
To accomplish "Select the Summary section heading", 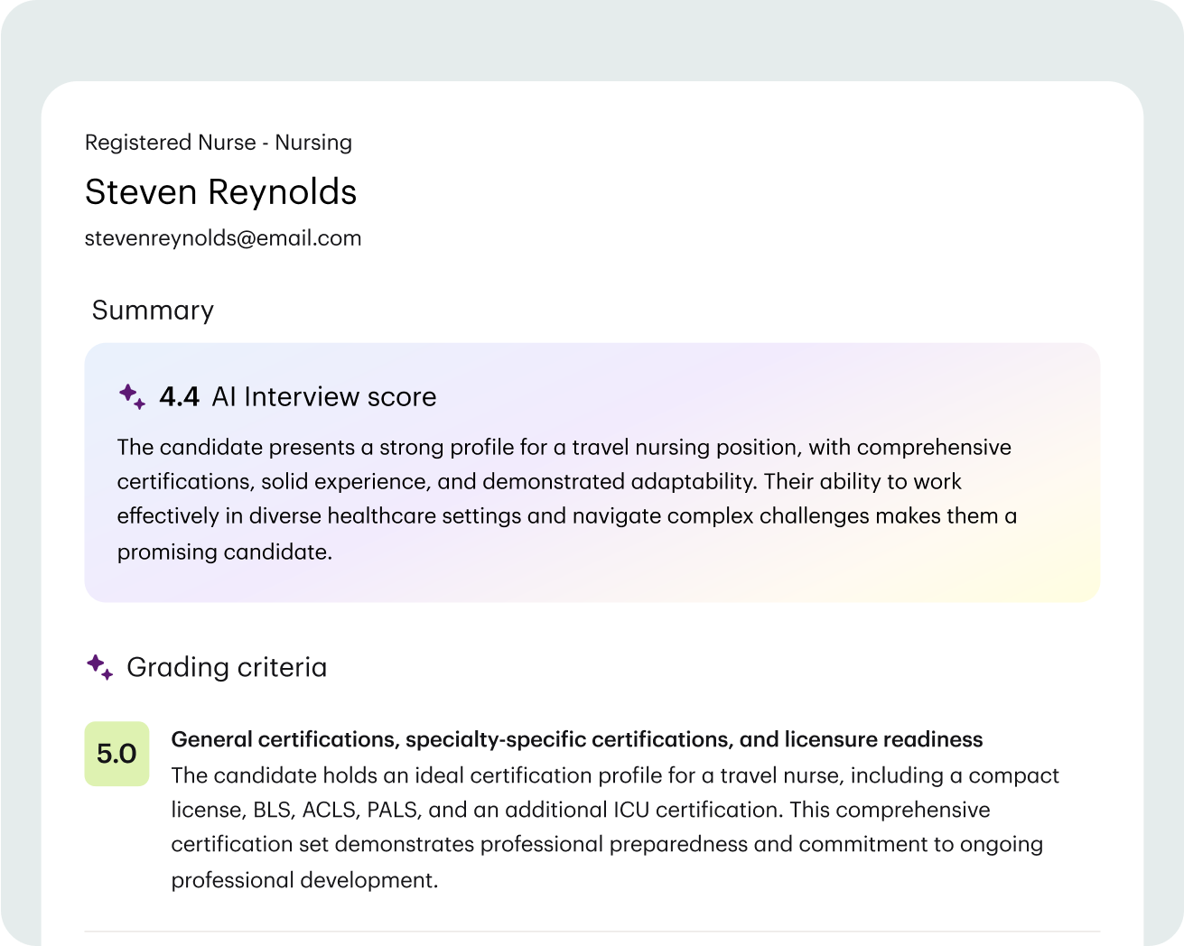I will tap(153, 311).
